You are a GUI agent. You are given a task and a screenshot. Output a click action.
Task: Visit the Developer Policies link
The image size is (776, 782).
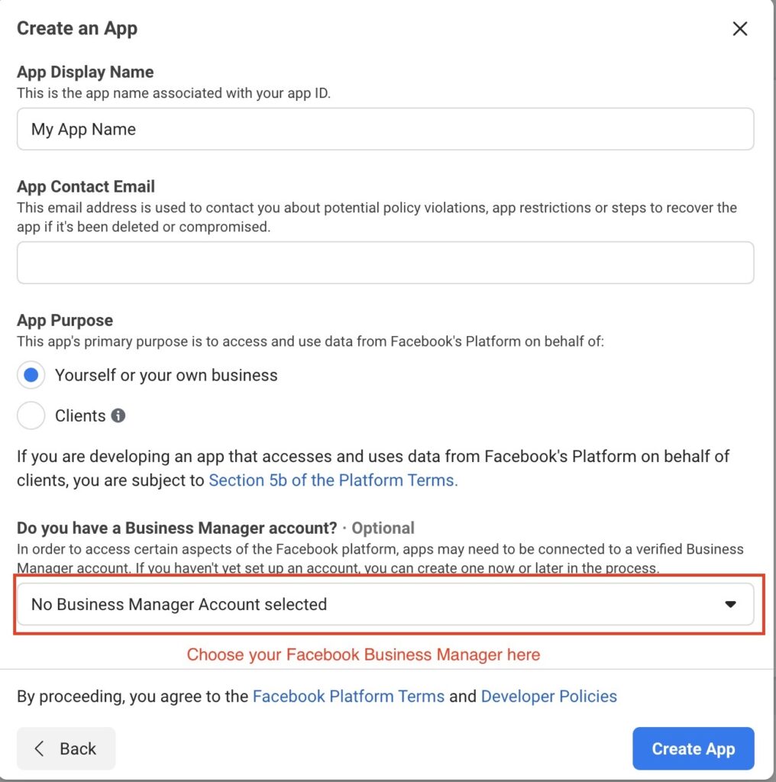(548, 696)
